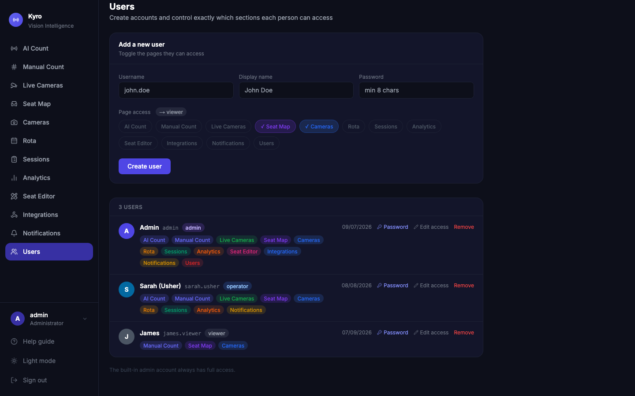Click the Live Cameras sidebar icon
The height and width of the screenshot is (396, 635).
[14, 85]
